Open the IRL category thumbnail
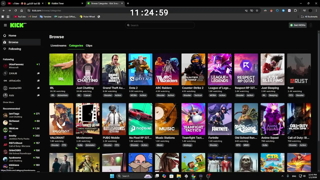 click(x=61, y=69)
